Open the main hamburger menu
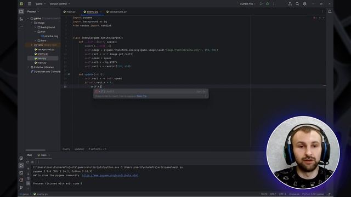 click(x=29, y=4)
